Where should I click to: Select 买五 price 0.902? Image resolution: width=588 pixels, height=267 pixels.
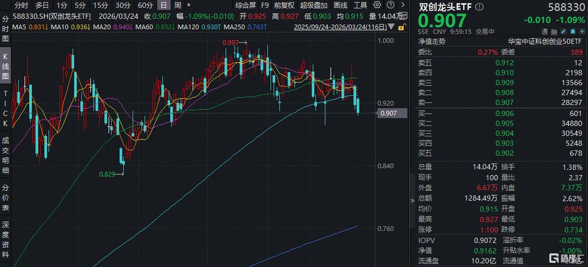[x=505, y=154]
